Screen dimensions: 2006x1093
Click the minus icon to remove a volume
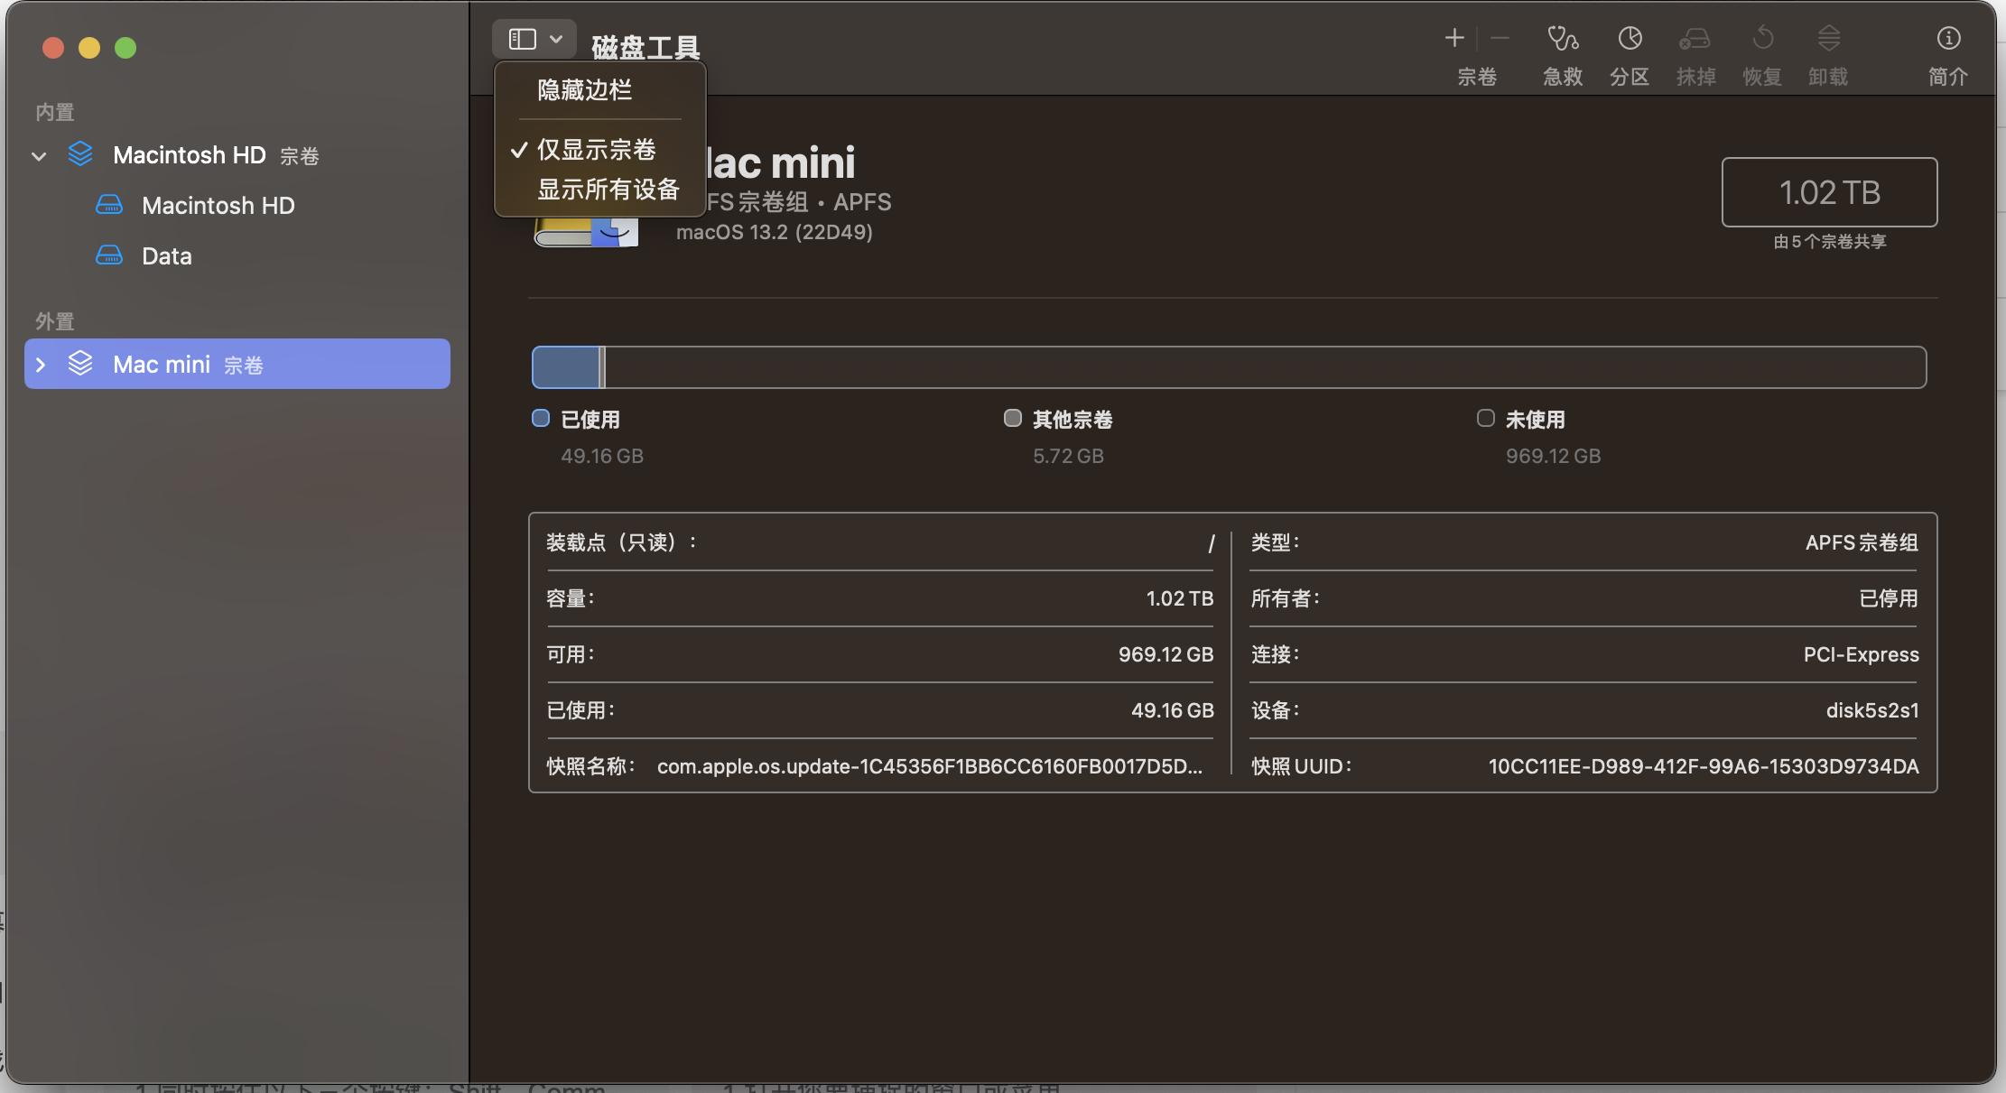(1499, 38)
